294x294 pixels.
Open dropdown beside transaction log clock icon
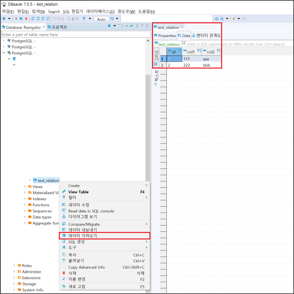coord(117,18)
